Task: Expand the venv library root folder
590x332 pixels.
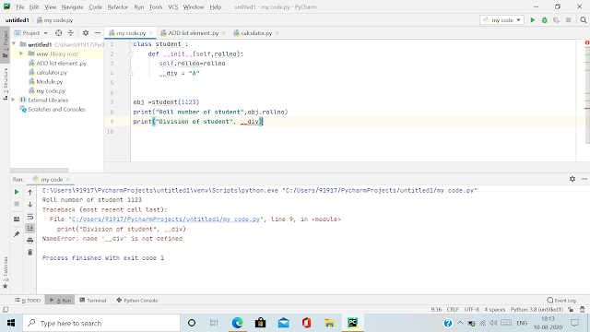Action: 21,53
